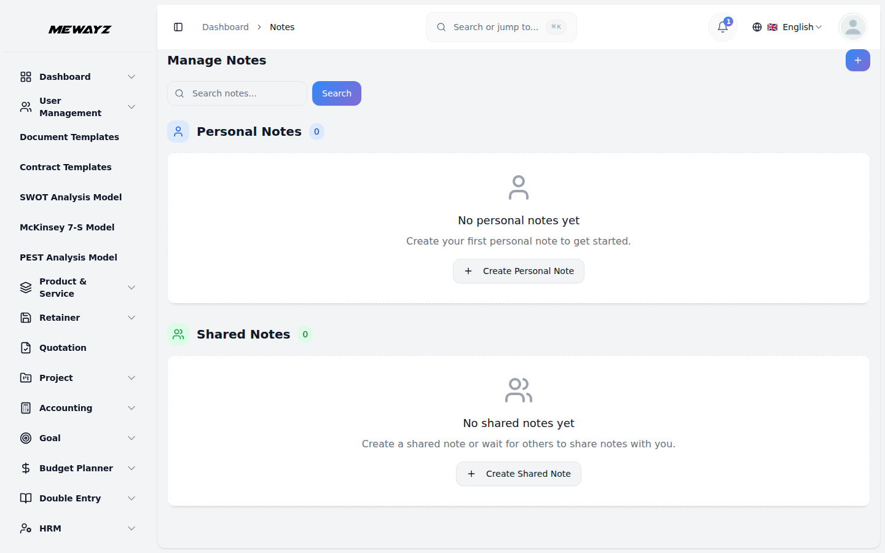Click the globe language icon
Image resolution: width=885 pixels, height=553 pixels.
point(757,27)
